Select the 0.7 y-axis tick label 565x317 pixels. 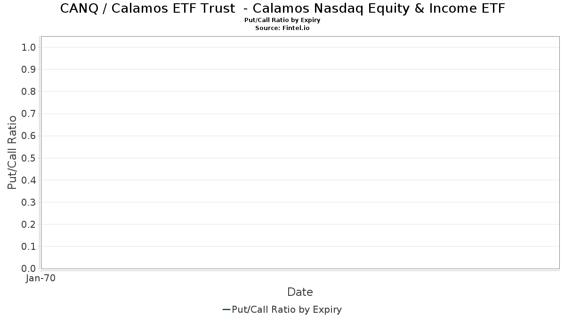click(x=29, y=114)
